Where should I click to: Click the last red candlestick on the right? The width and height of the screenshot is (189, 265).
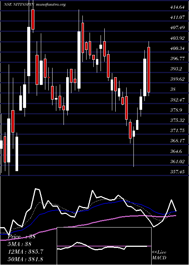pyautogui.click(x=149, y=70)
